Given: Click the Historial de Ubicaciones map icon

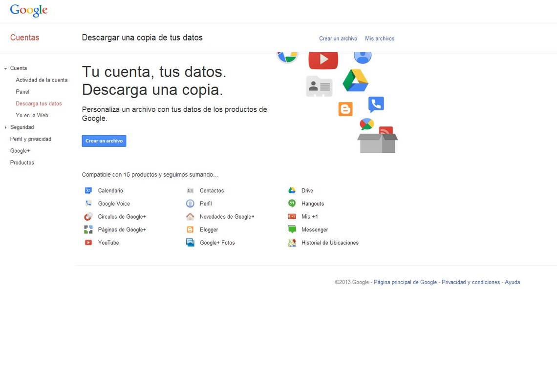Looking at the screenshot, I should (292, 243).
